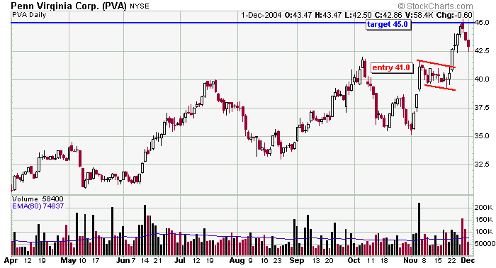Viewport: 496px width, 268px height.
Task: Click the 32.5 price axis label
Action: tap(483, 164)
